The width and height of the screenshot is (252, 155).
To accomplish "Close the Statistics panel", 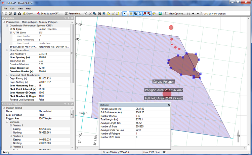I will pos(168,105).
